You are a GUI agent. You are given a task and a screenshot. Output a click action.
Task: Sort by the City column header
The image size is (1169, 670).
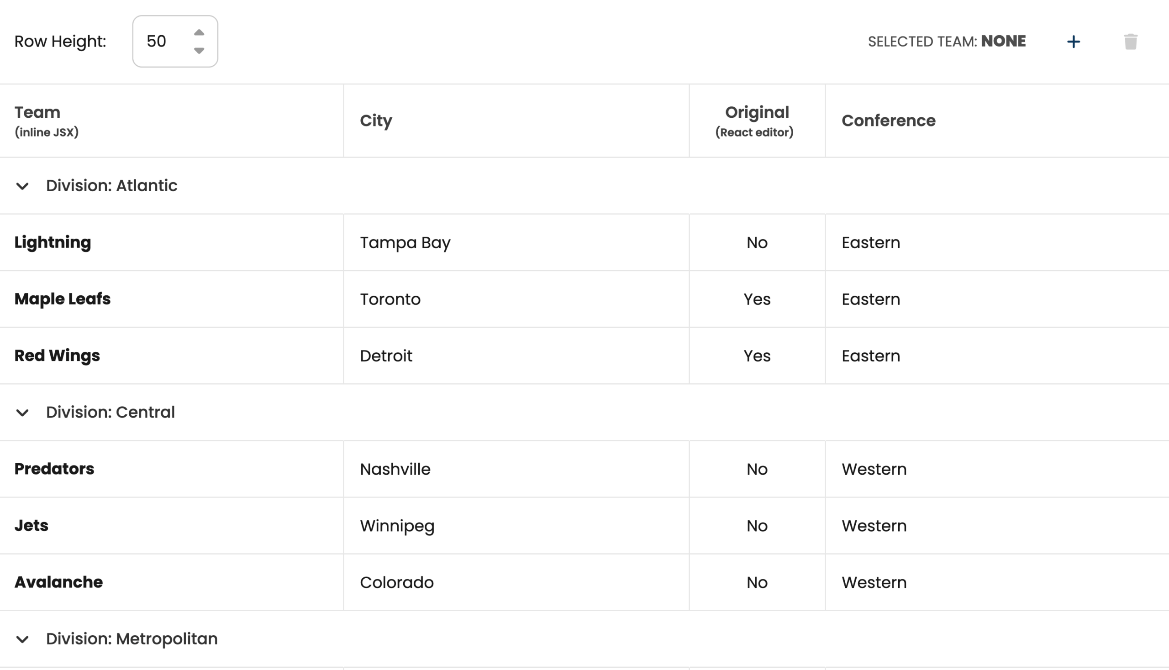(x=376, y=120)
